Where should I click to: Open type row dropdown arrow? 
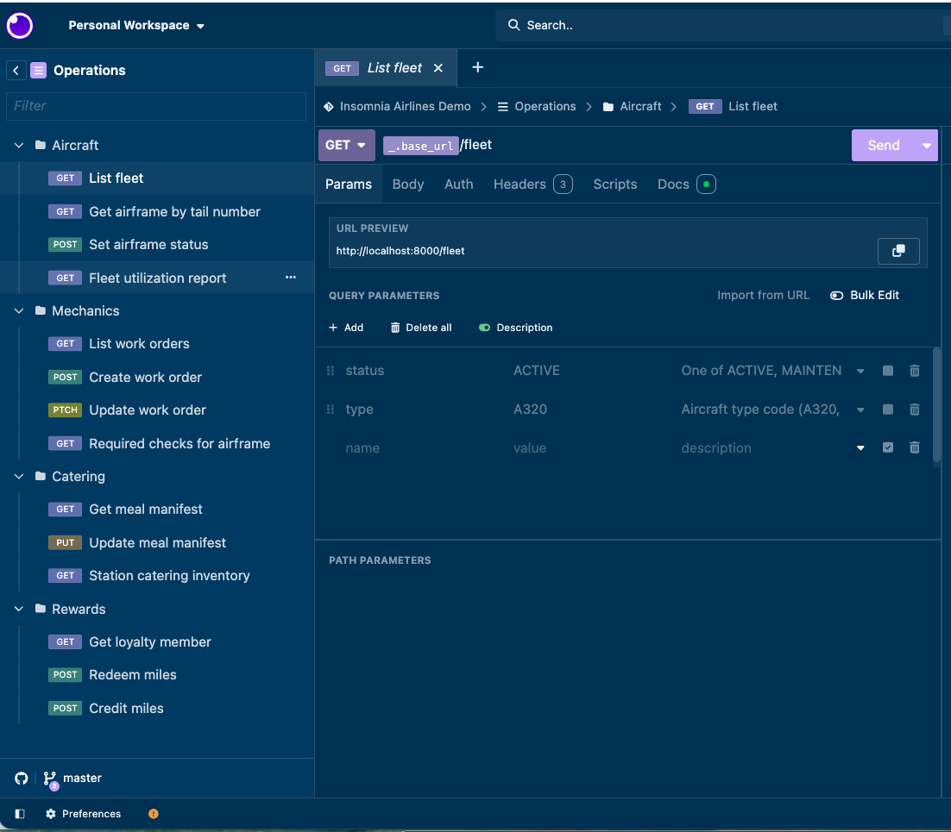point(860,410)
